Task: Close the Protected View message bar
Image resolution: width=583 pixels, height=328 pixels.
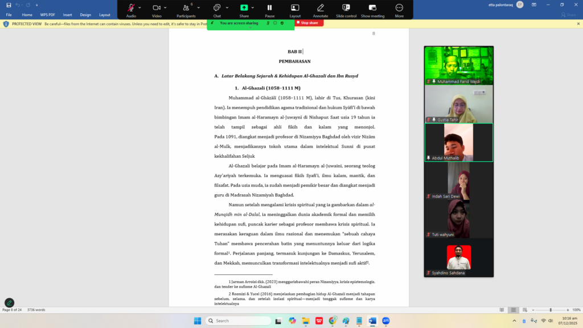Action: pyautogui.click(x=578, y=24)
